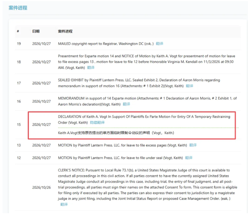This screenshot has width=248, height=215.
Task: Translate entry 17 SEALED EXHIBIT description
Action: pyautogui.click(x=189, y=86)
